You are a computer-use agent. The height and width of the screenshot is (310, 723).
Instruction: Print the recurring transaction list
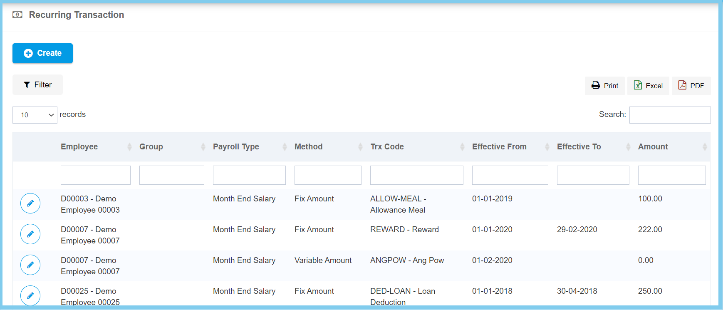click(x=604, y=86)
